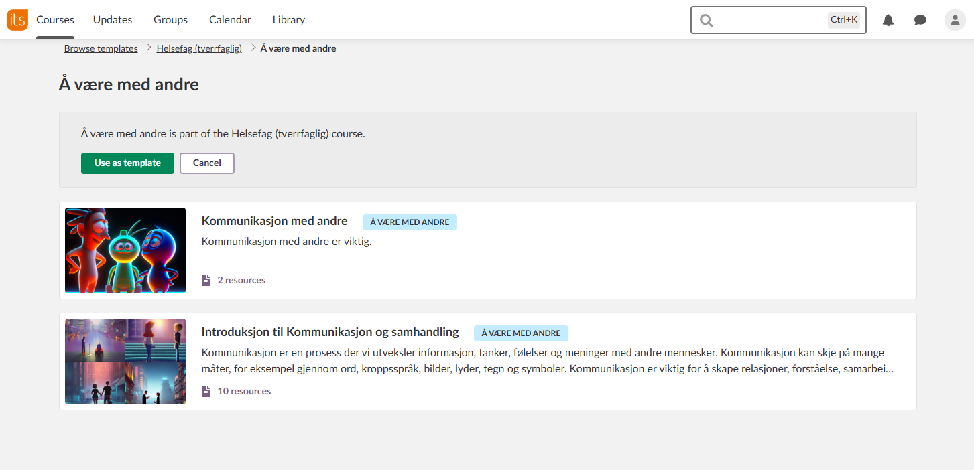Image resolution: width=974 pixels, height=470 pixels.
Task: Open messages chat bubble icon
Action: pyautogui.click(x=920, y=20)
